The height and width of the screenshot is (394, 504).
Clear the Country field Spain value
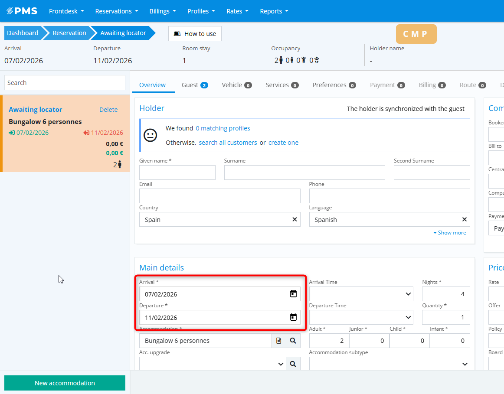(x=295, y=219)
